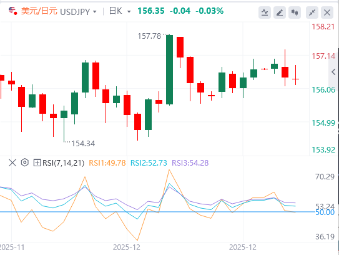Close the chart panel with X
339x255 pixels.
coord(327,12)
